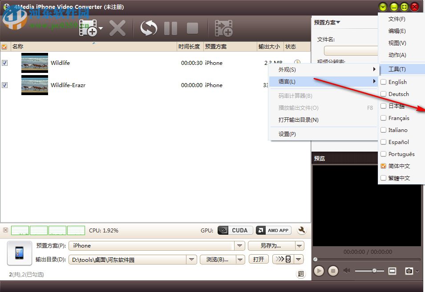Expand the 输出目录 path dropdown
425x292 pixels.
tap(192, 259)
